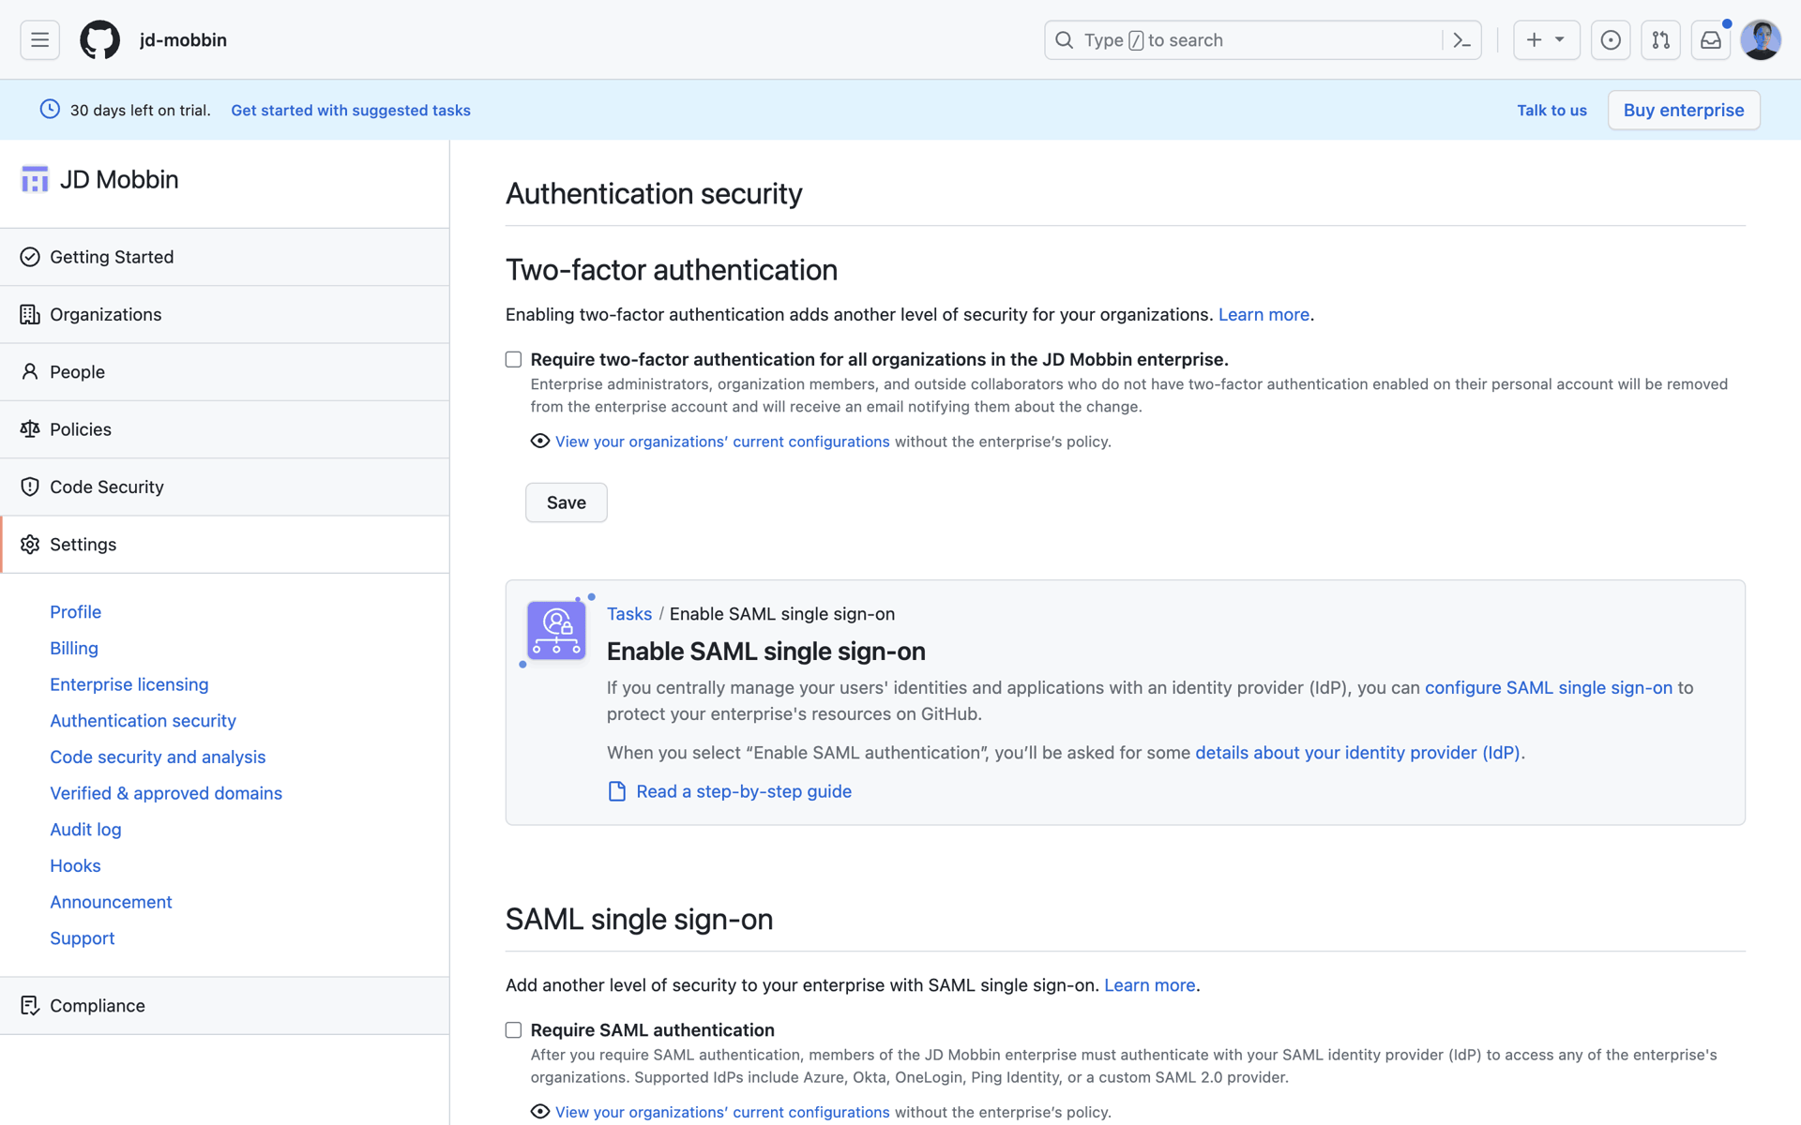Click the Compliance checklist icon
1801x1125 pixels.
30,1006
